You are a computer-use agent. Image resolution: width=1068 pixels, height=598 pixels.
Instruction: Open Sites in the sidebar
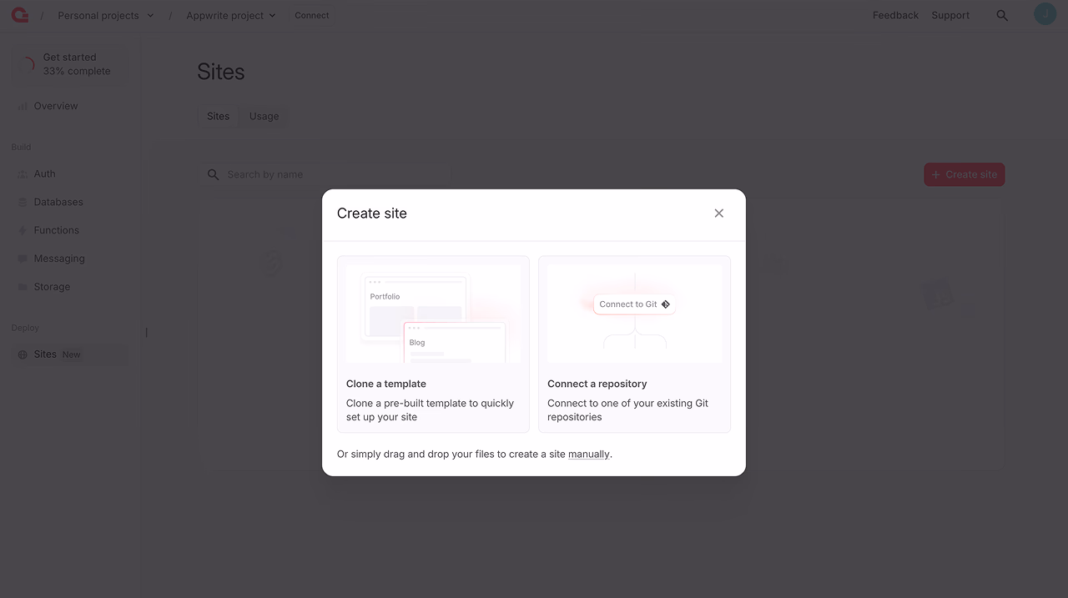[x=70, y=354]
